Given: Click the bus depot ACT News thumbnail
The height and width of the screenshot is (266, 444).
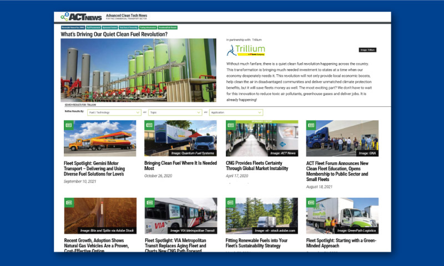Looking at the screenshot, I should pyautogui.click(x=262, y=138).
